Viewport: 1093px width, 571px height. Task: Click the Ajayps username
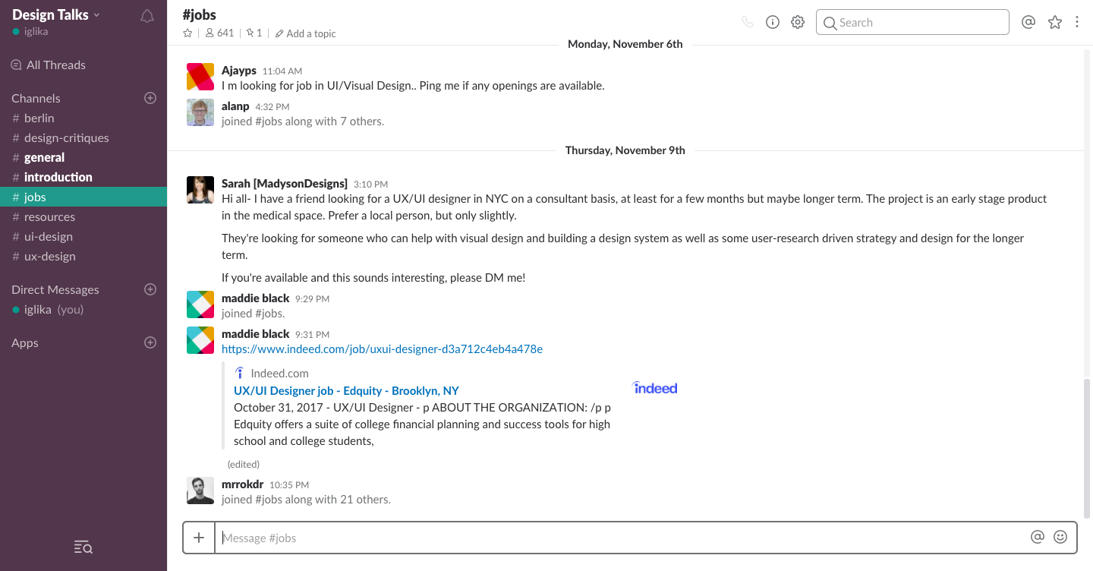[x=239, y=70]
